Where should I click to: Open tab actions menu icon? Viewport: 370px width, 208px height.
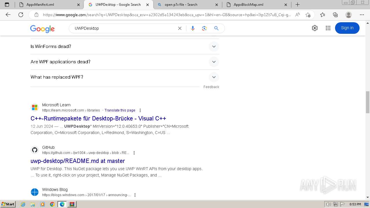tap(7, 5)
